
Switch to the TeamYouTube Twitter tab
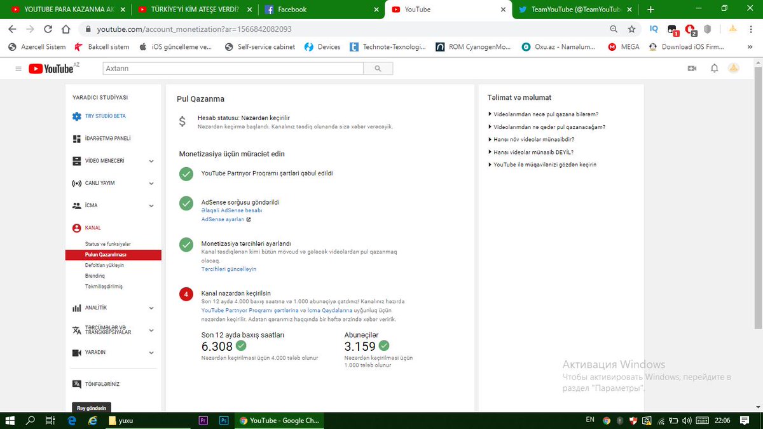click(575, 10)
